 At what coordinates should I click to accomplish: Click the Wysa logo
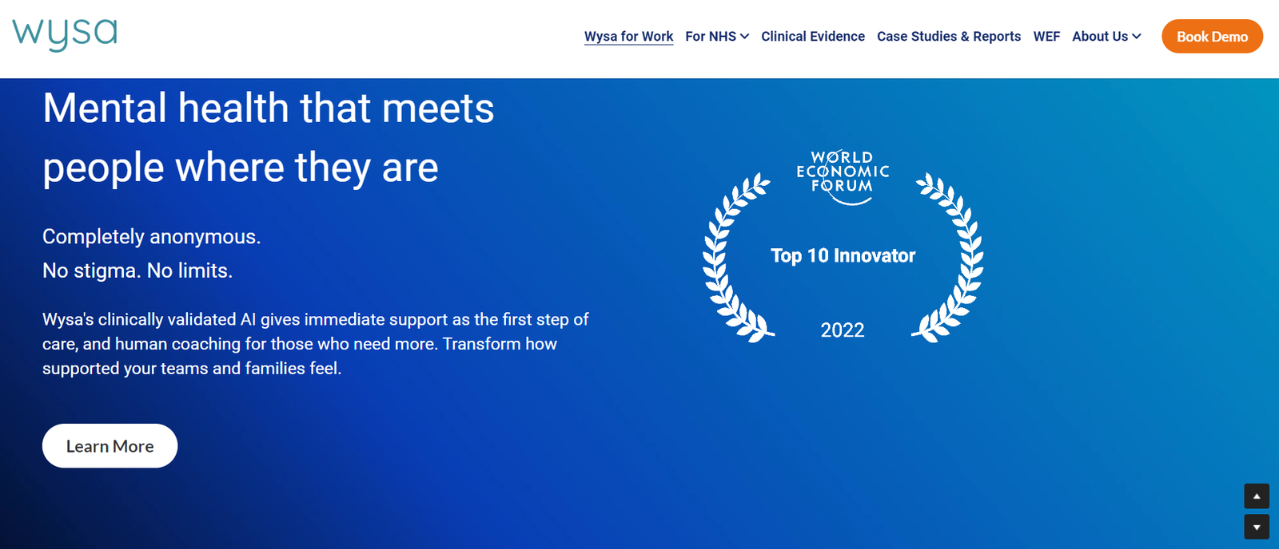tap(65, 34)
